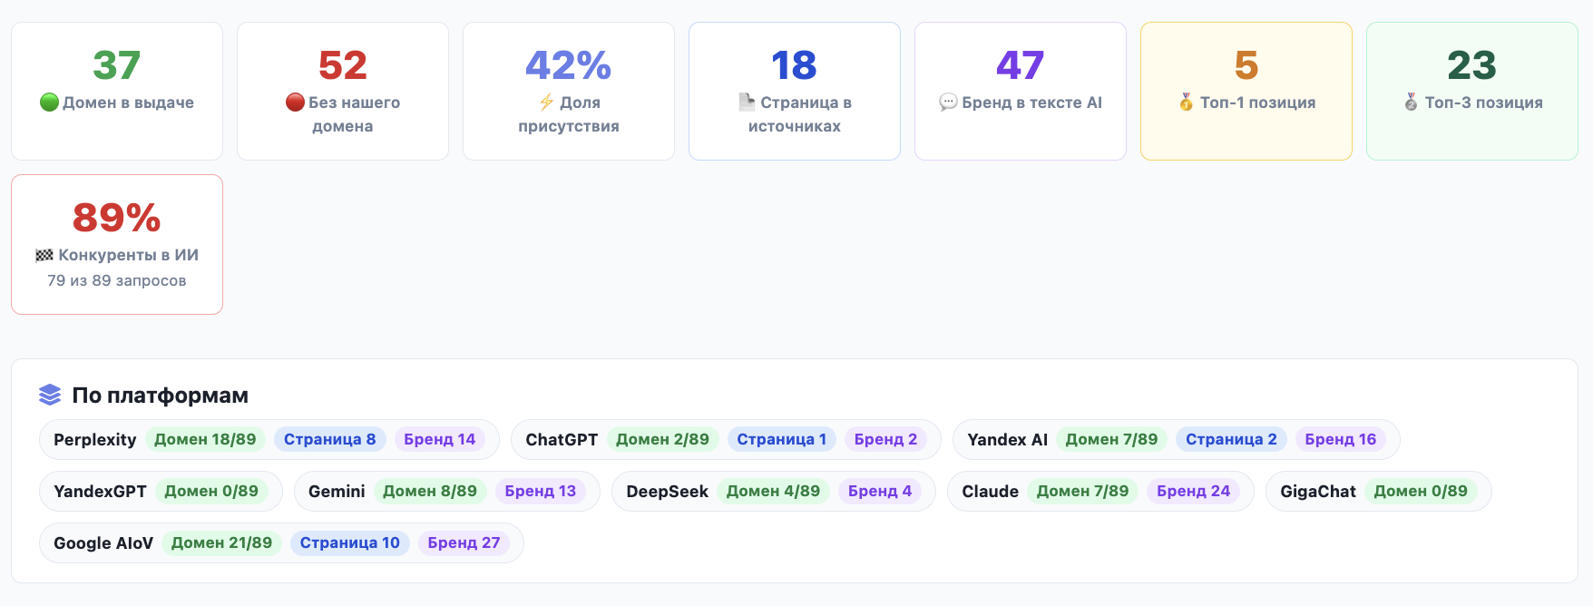Select the Perplexity Домен 18/89 badge
The height and width of the screenshot is (606, 1593).
click(205, 439)
